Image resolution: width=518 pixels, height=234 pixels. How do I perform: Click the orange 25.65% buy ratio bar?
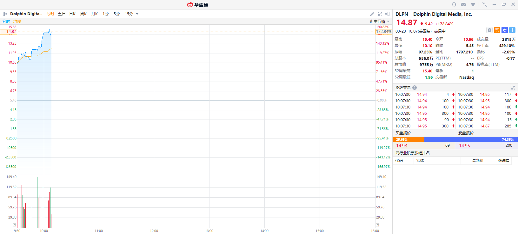pos(408,139)
